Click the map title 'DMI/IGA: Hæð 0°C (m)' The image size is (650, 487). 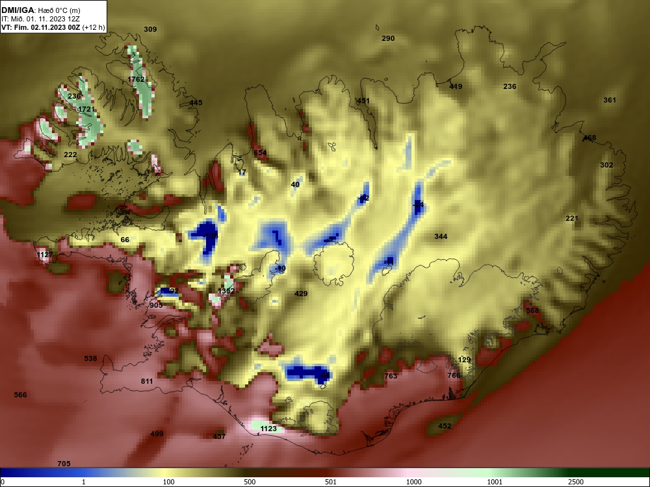(x=40, y=10)
